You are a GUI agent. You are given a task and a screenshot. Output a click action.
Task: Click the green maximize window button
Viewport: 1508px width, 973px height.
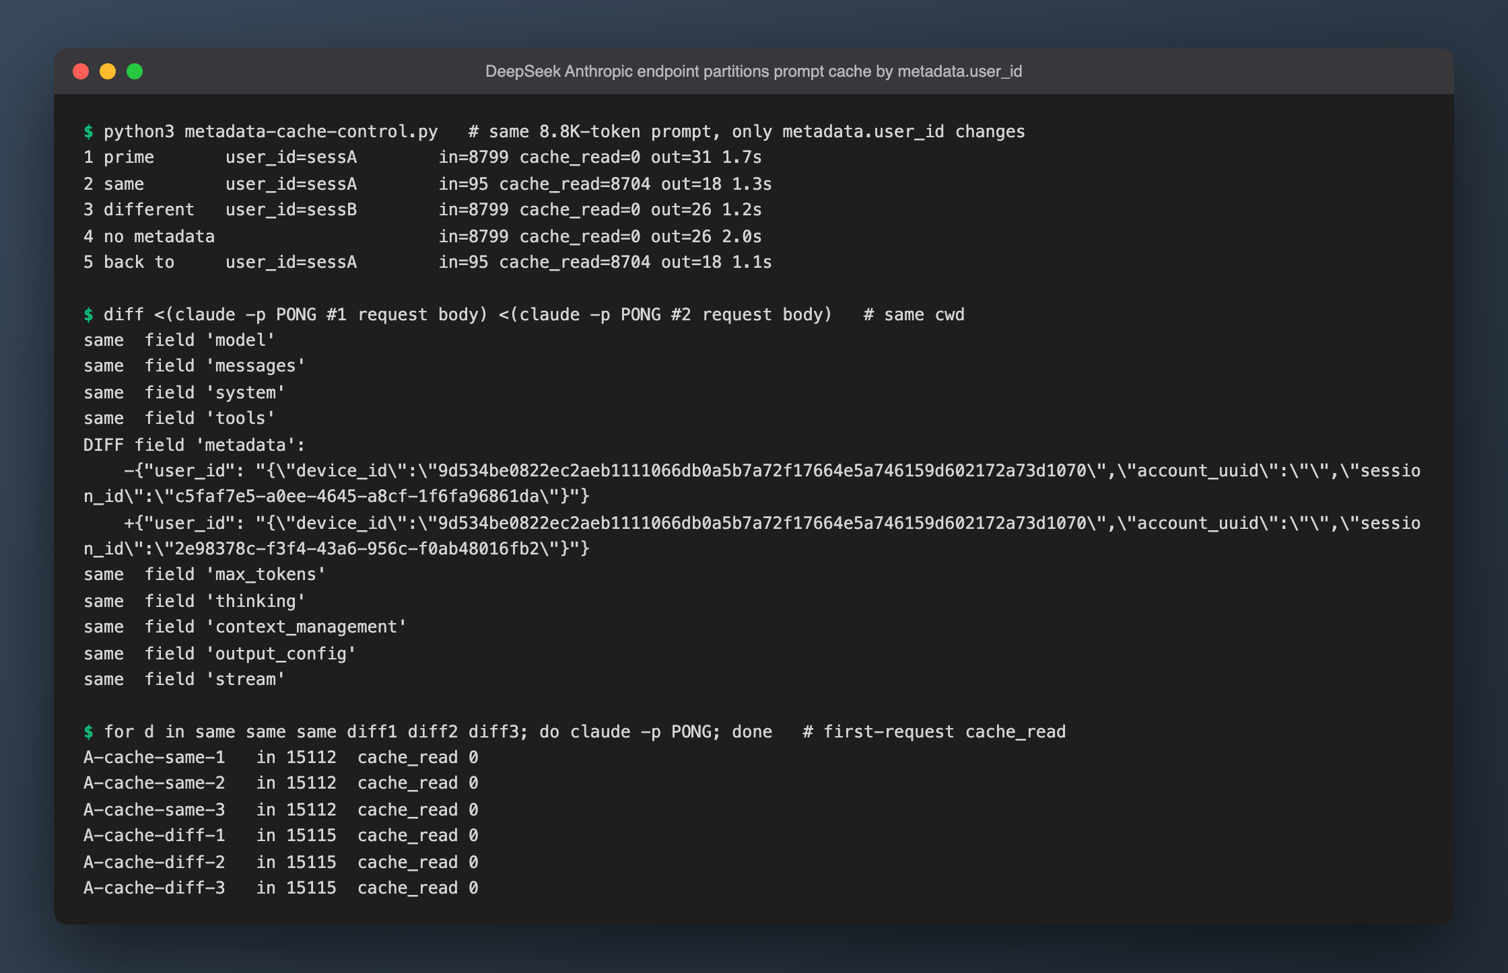135,71
